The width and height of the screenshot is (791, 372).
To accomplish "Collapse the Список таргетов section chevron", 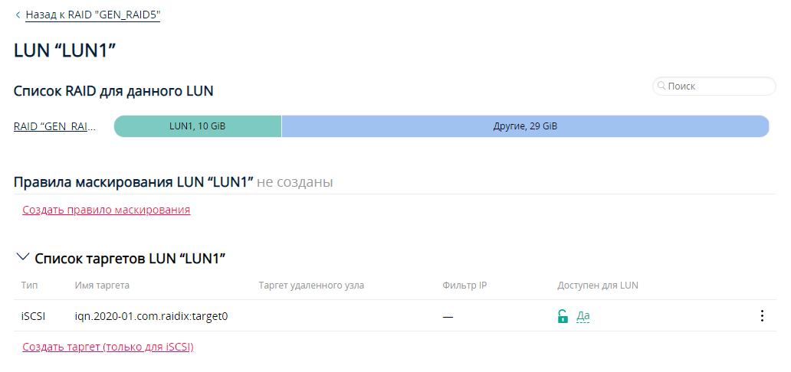I will pyautogui.click(x=22, y=257).
